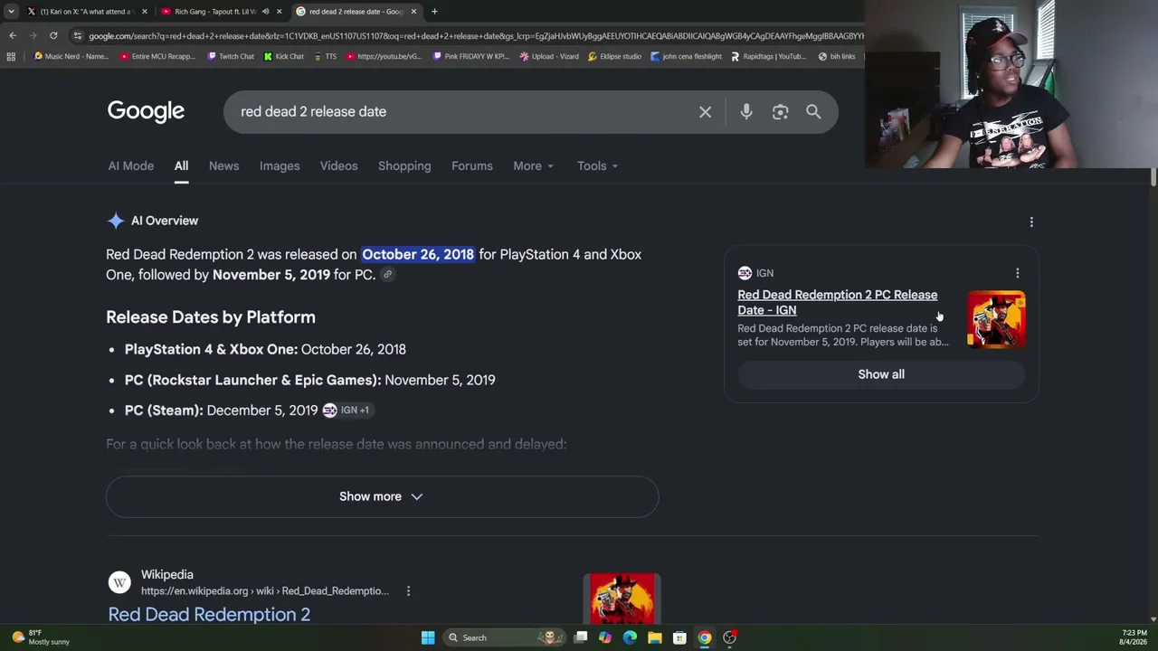Click the IGN source logo icon
Image resolution: width=1158 pixels, height=651 pixels.
click(745, 273)
